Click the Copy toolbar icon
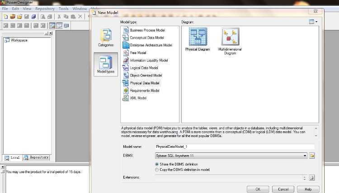Image resolution: width=339 pixels, height=193 pixels. pyautogui.click(x=66, y=17)
